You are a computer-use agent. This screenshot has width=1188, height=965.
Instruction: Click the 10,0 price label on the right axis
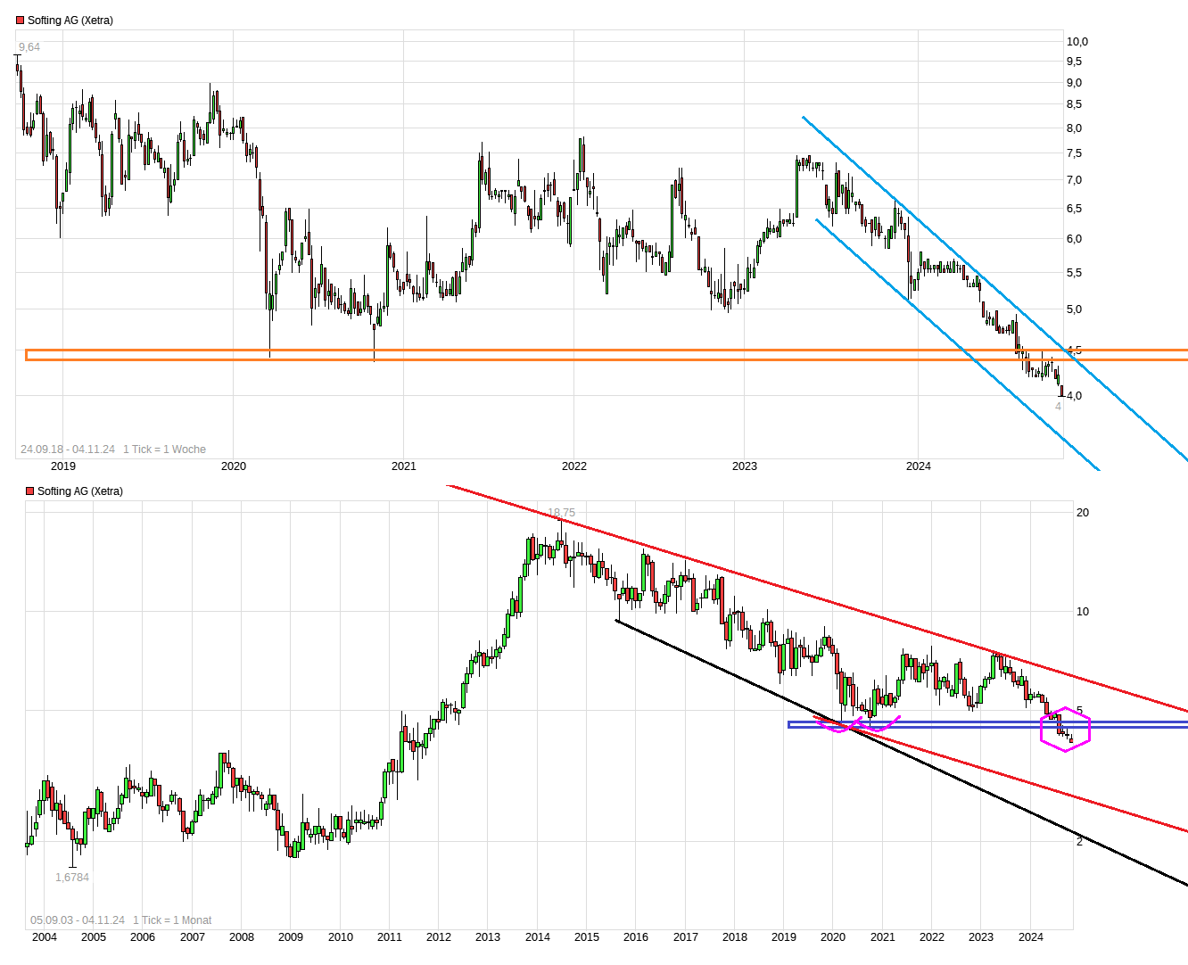1077,40
